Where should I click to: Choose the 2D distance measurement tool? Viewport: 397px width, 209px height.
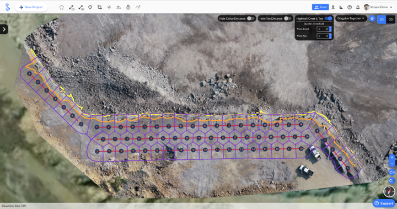(x=72, y=8)
